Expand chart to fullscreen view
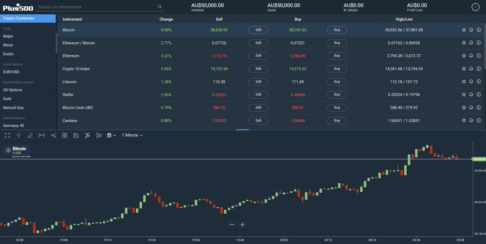486x244 pixels. tap(7, 135)
